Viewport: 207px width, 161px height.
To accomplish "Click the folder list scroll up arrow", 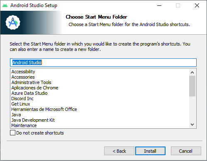I will pyautogui.click(x=192, y=72).
